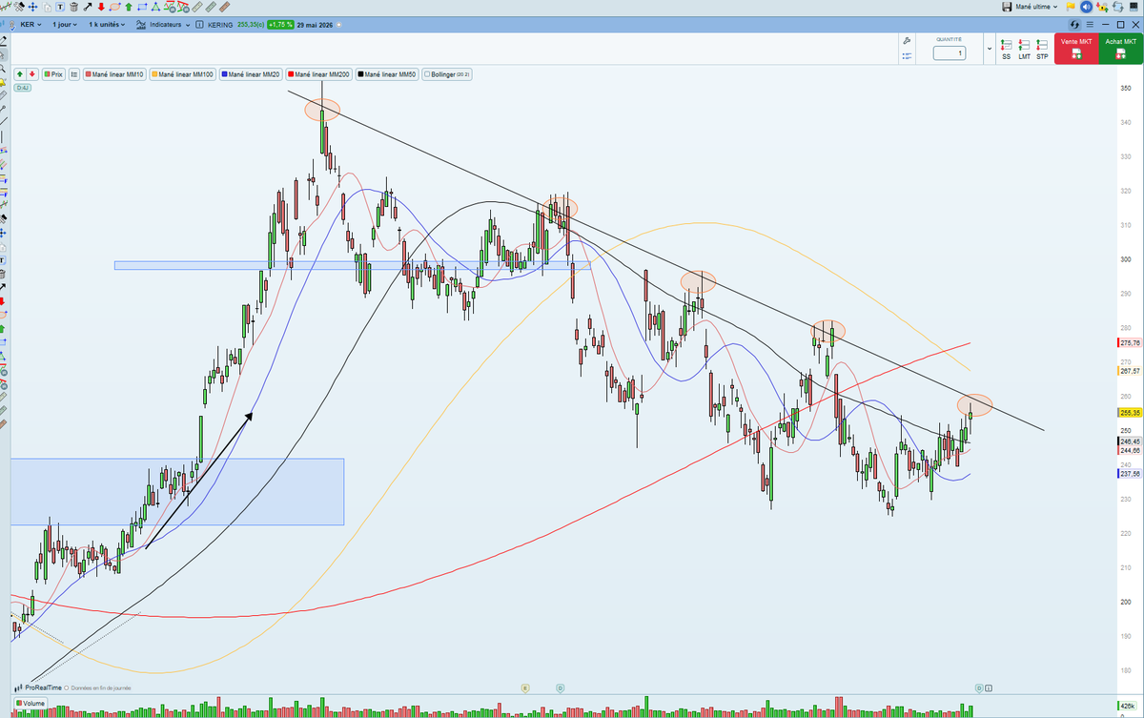Image resolution: width=1144 pixels, height=718 pixels.
Task: Toggle the Mané linear MM20 indicator
Action: click(252, 74)
